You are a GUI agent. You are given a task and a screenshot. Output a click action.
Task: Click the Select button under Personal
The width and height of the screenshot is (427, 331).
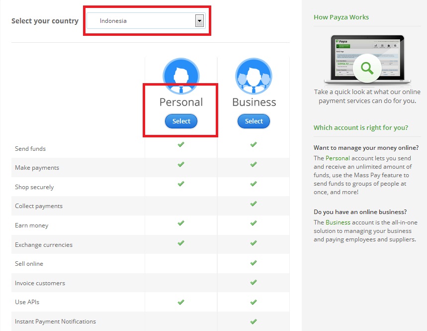181,121
